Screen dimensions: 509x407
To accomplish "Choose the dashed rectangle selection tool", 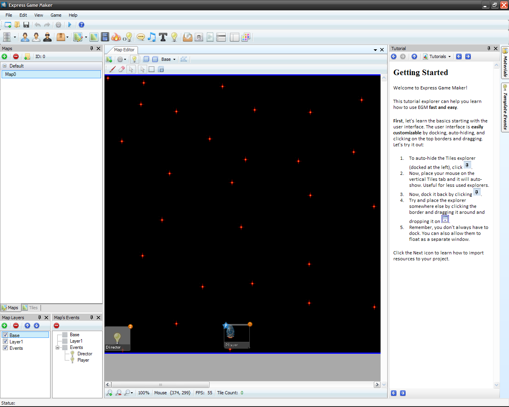I will click(x=152, y=69).
